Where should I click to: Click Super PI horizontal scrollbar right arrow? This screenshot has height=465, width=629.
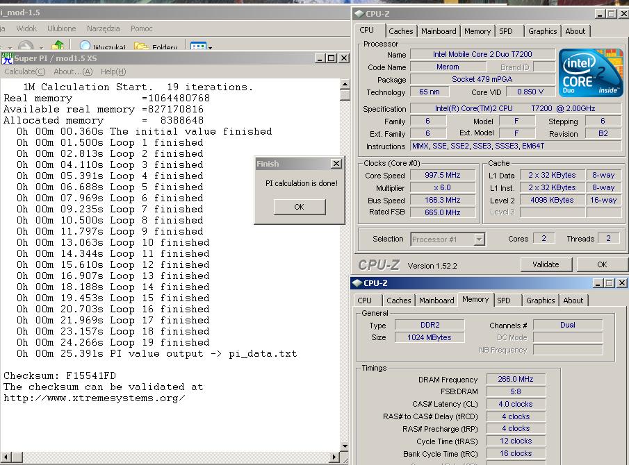click(x=334, y=457)
